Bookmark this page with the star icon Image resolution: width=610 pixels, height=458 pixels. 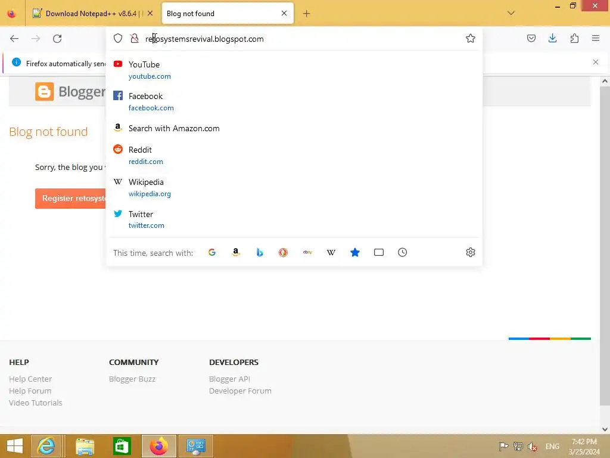[471, 38]
